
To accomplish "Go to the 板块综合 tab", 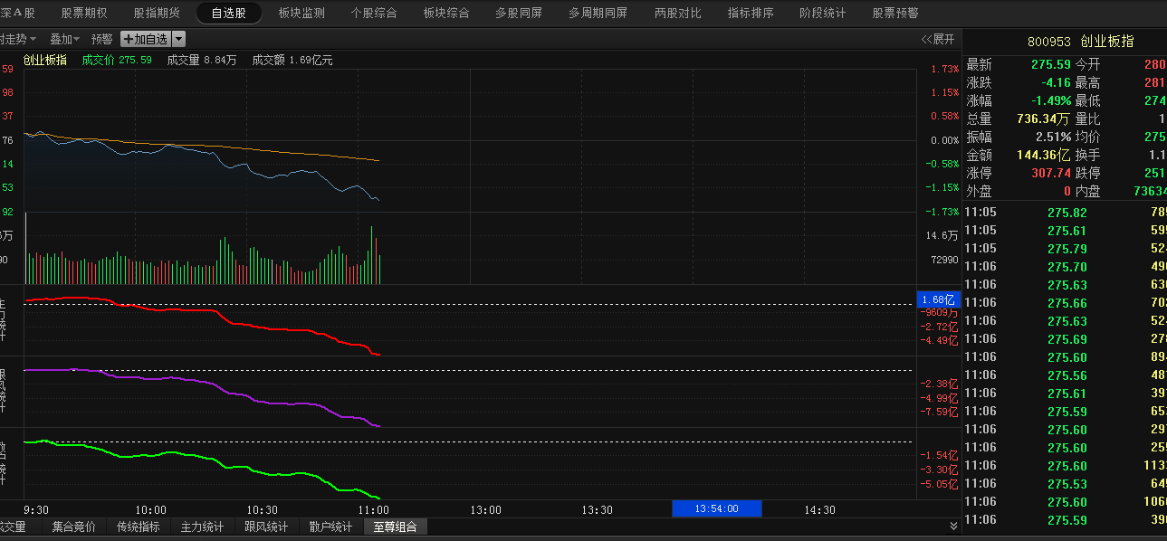I will [446, 13].
